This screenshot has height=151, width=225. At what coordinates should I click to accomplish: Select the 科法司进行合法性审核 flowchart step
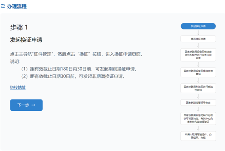[198, 88]
